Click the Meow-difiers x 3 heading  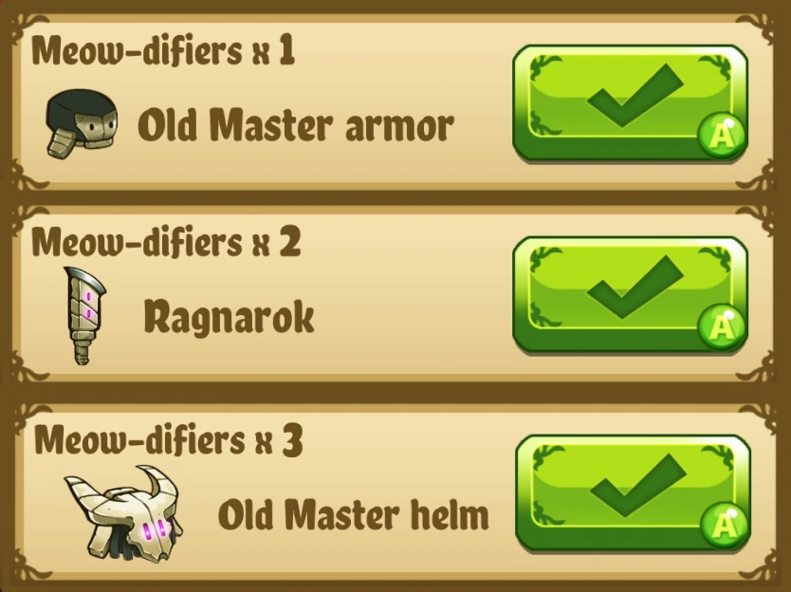point(169,440)
